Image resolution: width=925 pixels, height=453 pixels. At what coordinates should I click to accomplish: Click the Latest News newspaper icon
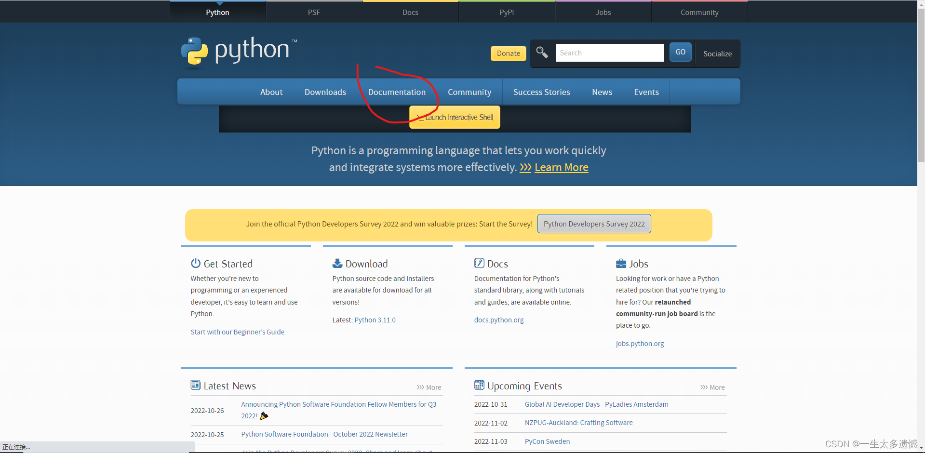pos(195,385)
